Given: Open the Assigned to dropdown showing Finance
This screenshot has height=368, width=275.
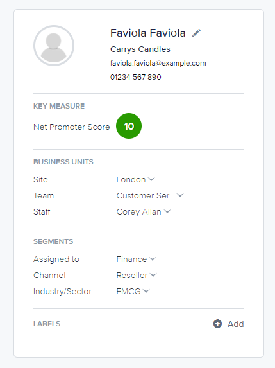Looking at the screenshot, I should pos(136,259).
